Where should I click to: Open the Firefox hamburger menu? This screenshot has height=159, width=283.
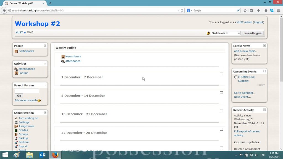pos(279,10)
